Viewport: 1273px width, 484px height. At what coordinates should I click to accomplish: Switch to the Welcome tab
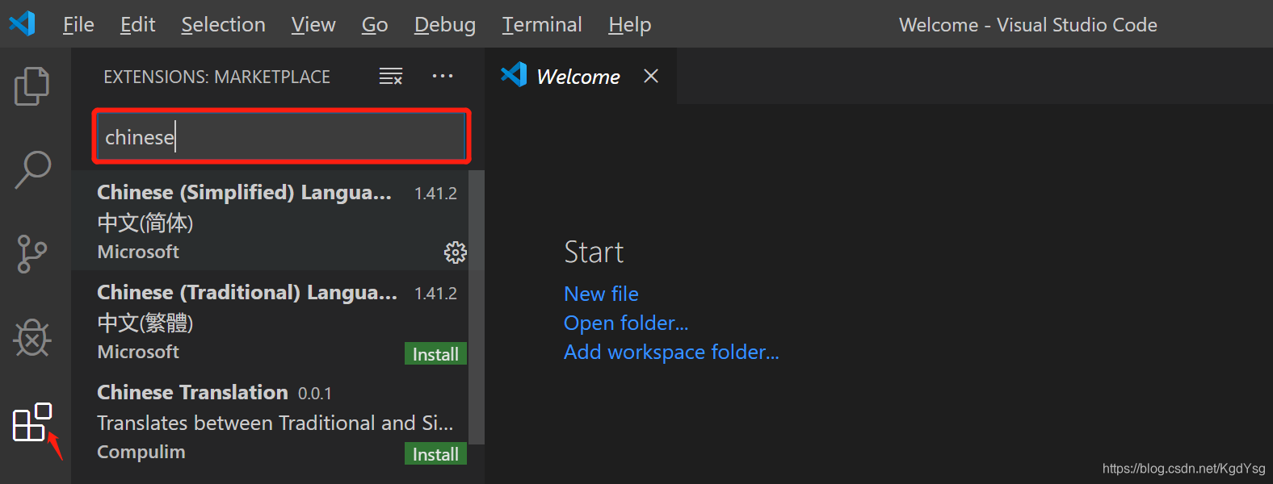578,77
